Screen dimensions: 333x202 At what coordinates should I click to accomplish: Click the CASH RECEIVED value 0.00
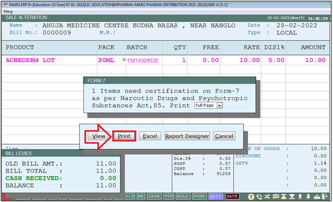108,178
